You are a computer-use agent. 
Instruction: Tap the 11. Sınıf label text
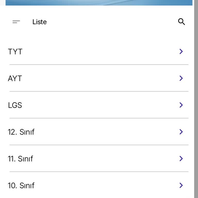click(x=21, y=159)
